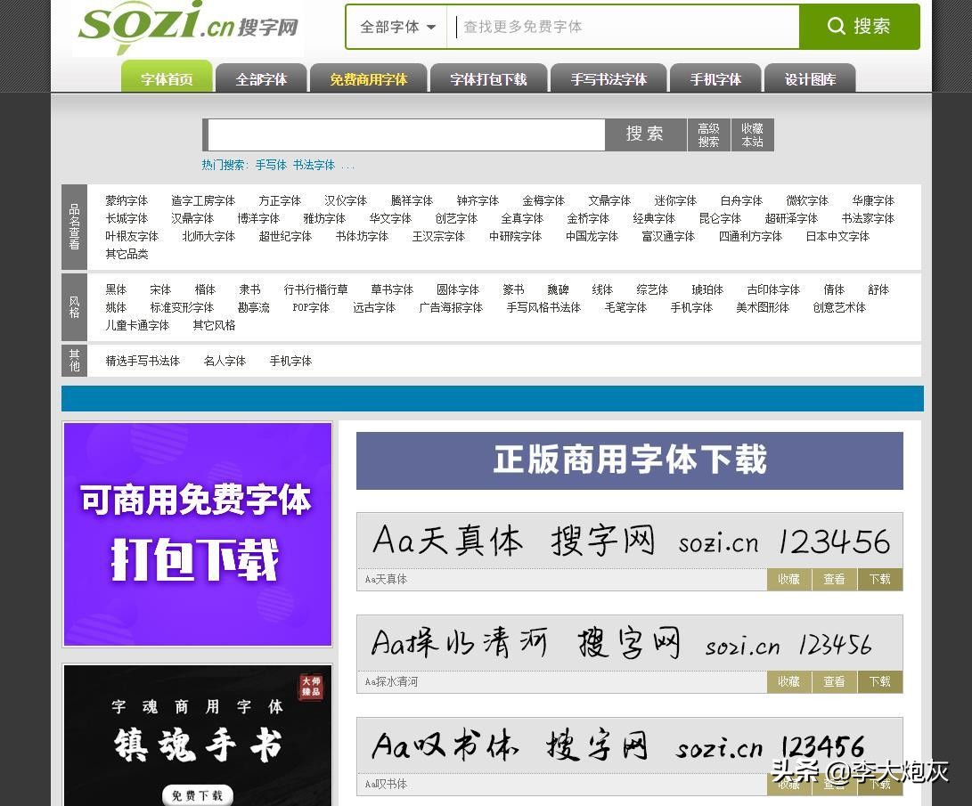Open the 全部字体 dropdown beside the search box
The image size is (972, 806).
(395, 27)
